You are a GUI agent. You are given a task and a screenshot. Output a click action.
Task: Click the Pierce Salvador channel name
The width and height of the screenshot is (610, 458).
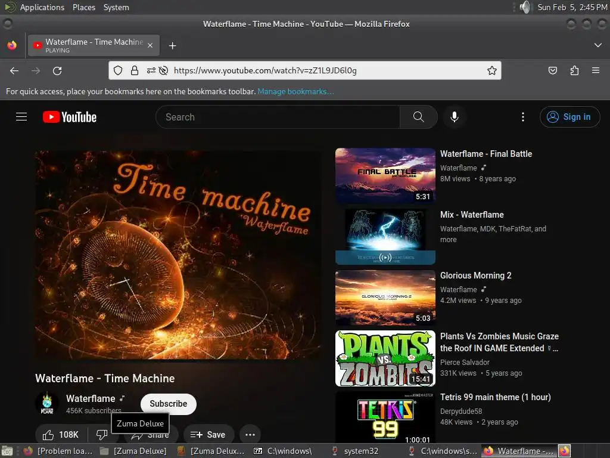point(465,362)
